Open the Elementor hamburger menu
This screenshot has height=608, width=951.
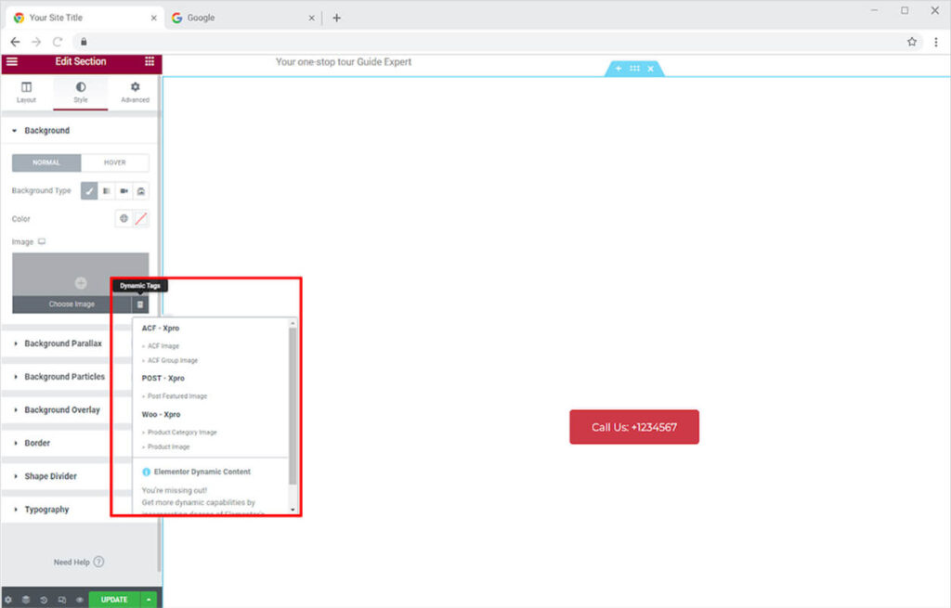pyautogui.click(x=11, y=61)
